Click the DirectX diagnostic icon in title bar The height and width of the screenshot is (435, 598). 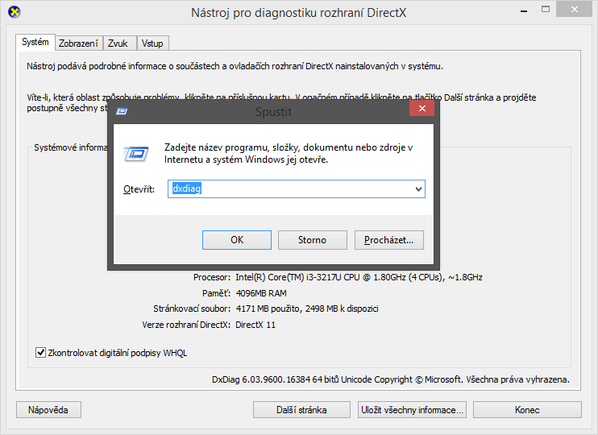(x=15, y=12)
